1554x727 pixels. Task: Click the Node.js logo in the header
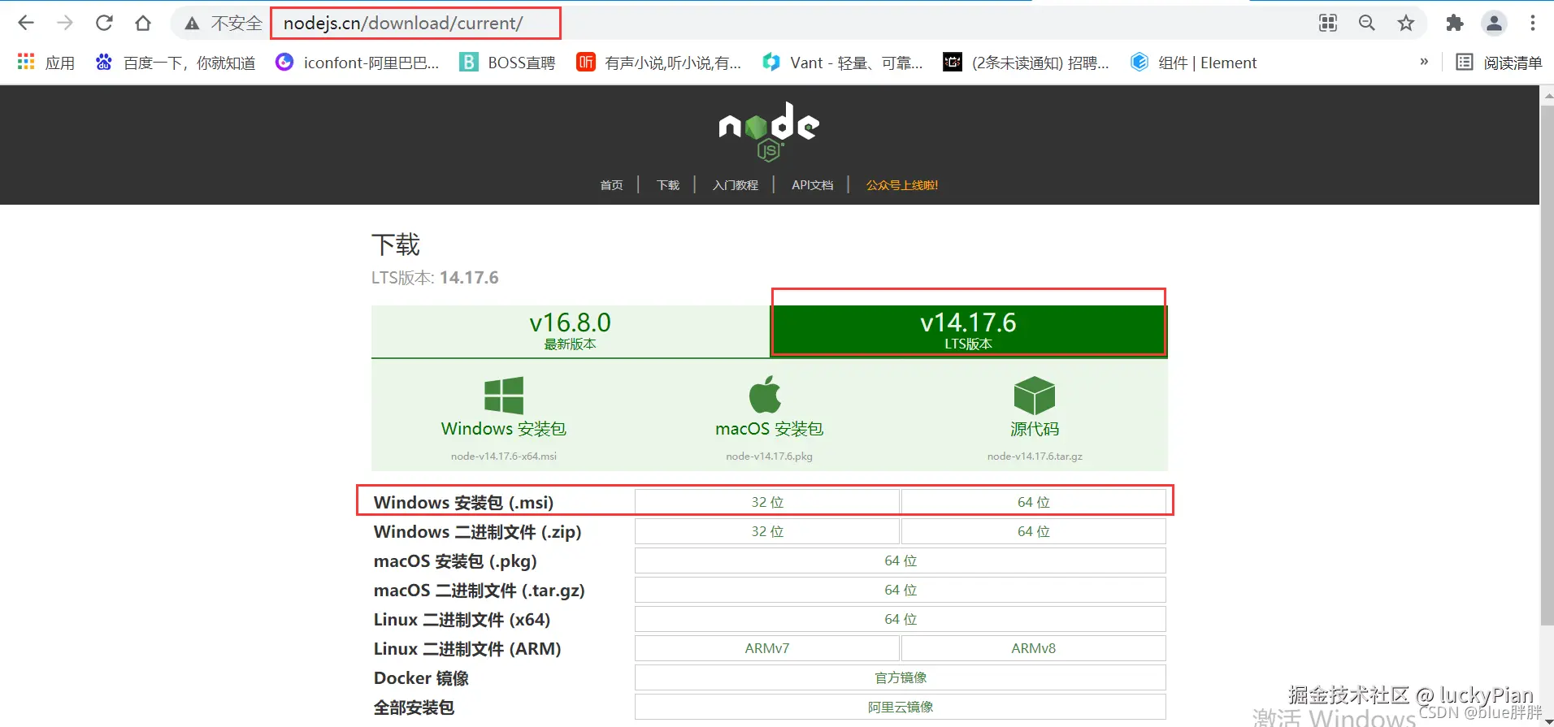coord(769,130)
